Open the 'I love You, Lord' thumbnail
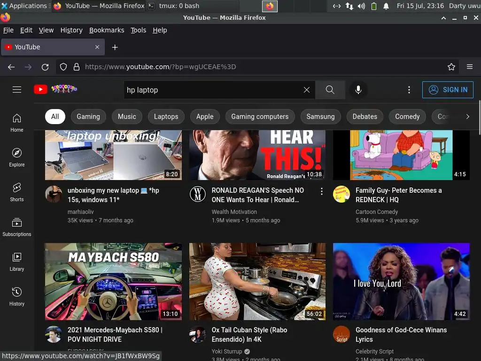481x361 pixels. (401, 282)
